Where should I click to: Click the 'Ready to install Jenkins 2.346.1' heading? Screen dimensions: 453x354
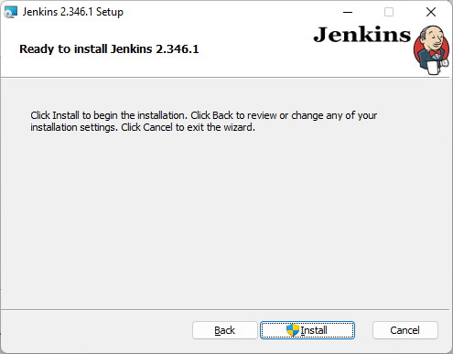pos(109,49)
